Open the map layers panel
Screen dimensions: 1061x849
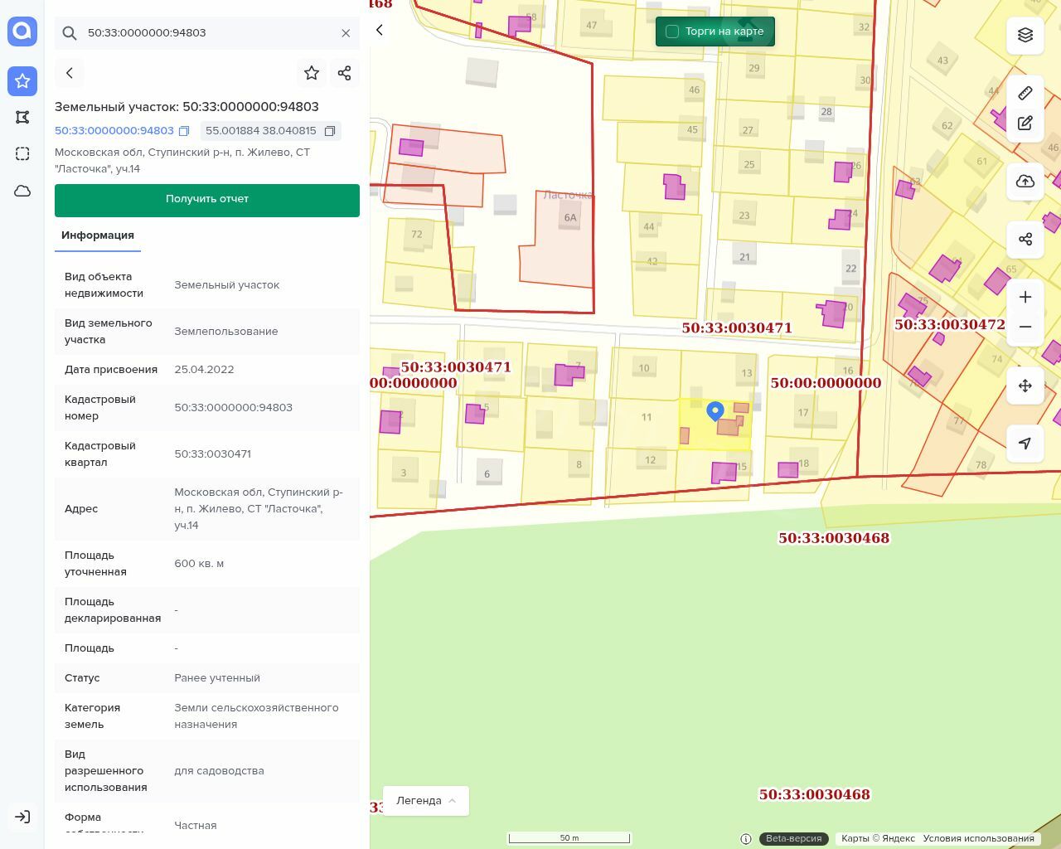point(1025,35)
